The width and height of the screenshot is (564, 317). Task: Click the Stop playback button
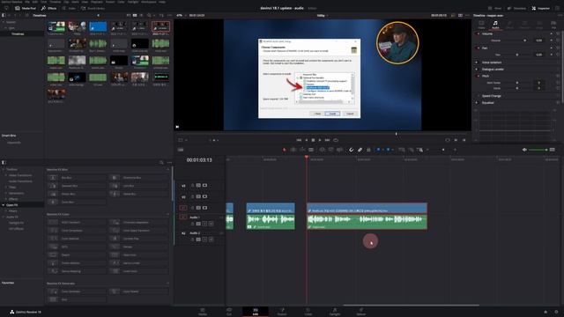pyautogui.click(x=313, y=140)
